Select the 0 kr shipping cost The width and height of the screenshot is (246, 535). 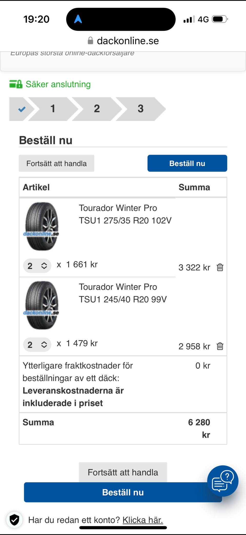[x=203, y=366]
